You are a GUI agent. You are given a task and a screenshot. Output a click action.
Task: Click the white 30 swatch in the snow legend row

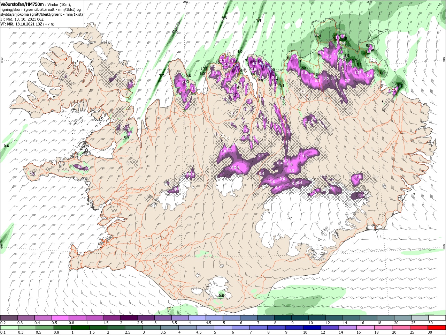click(x=437, y=318)
